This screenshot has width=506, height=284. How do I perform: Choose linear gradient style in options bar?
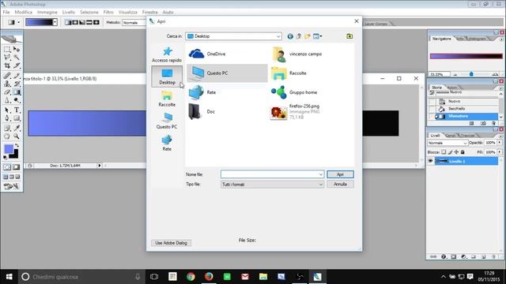pos(68,22)
